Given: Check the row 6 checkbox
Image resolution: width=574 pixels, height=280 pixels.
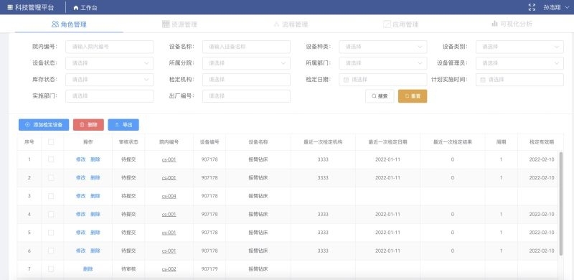Looking at the screenshot, I should click(x=51, y=251).
